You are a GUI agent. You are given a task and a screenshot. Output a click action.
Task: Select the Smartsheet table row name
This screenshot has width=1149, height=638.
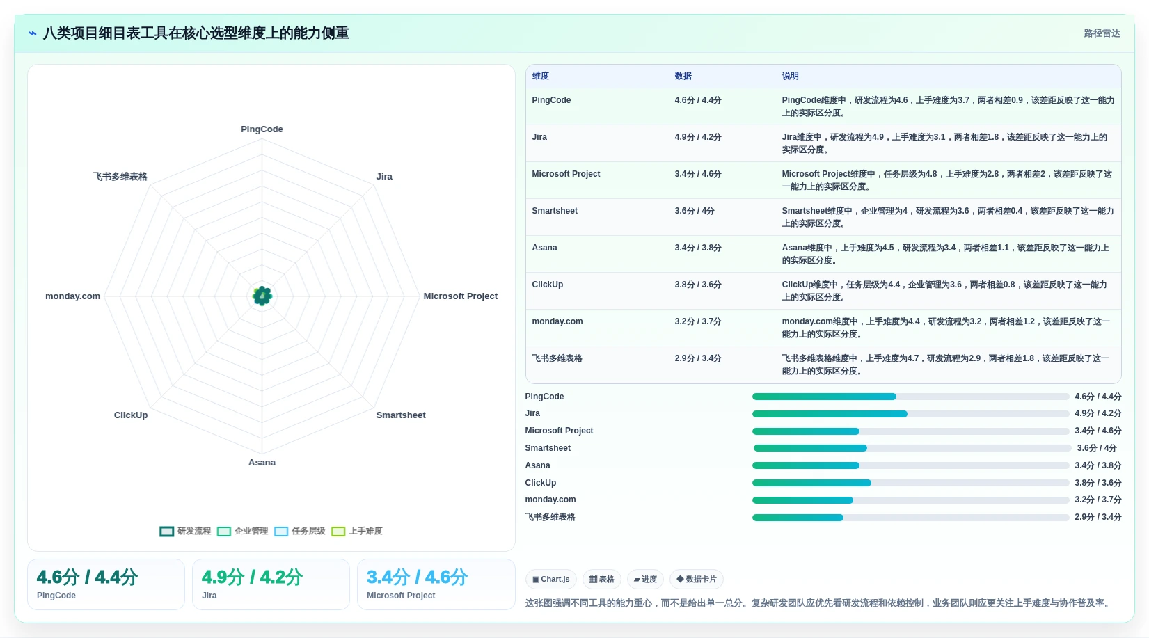point(555,211)
